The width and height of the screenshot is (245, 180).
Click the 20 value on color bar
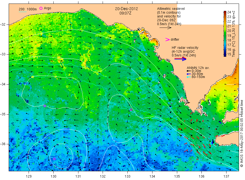[x=229, y=31]
